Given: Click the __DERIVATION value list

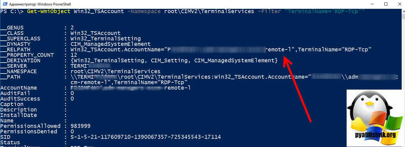Looking at the screenshot, I should (x=174, y=60).
